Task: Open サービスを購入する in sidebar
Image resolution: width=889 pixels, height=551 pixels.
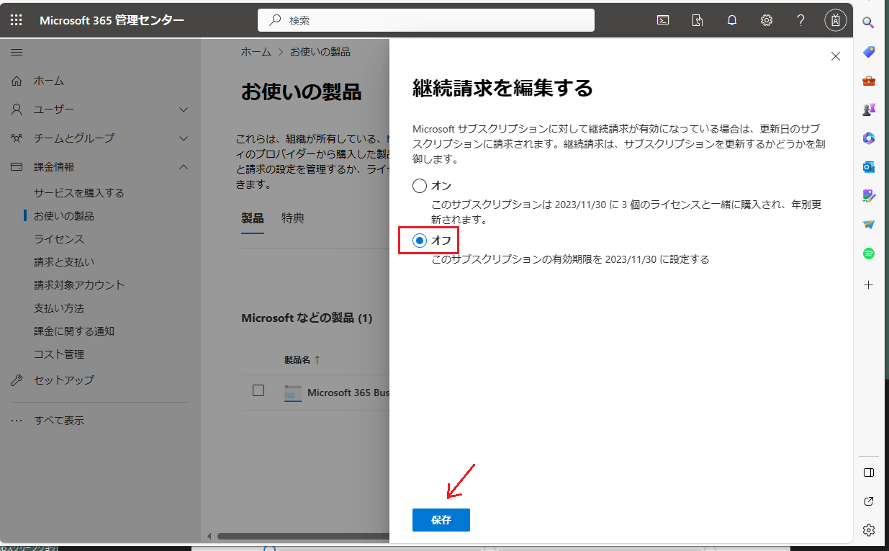Action: pos(79,193)
